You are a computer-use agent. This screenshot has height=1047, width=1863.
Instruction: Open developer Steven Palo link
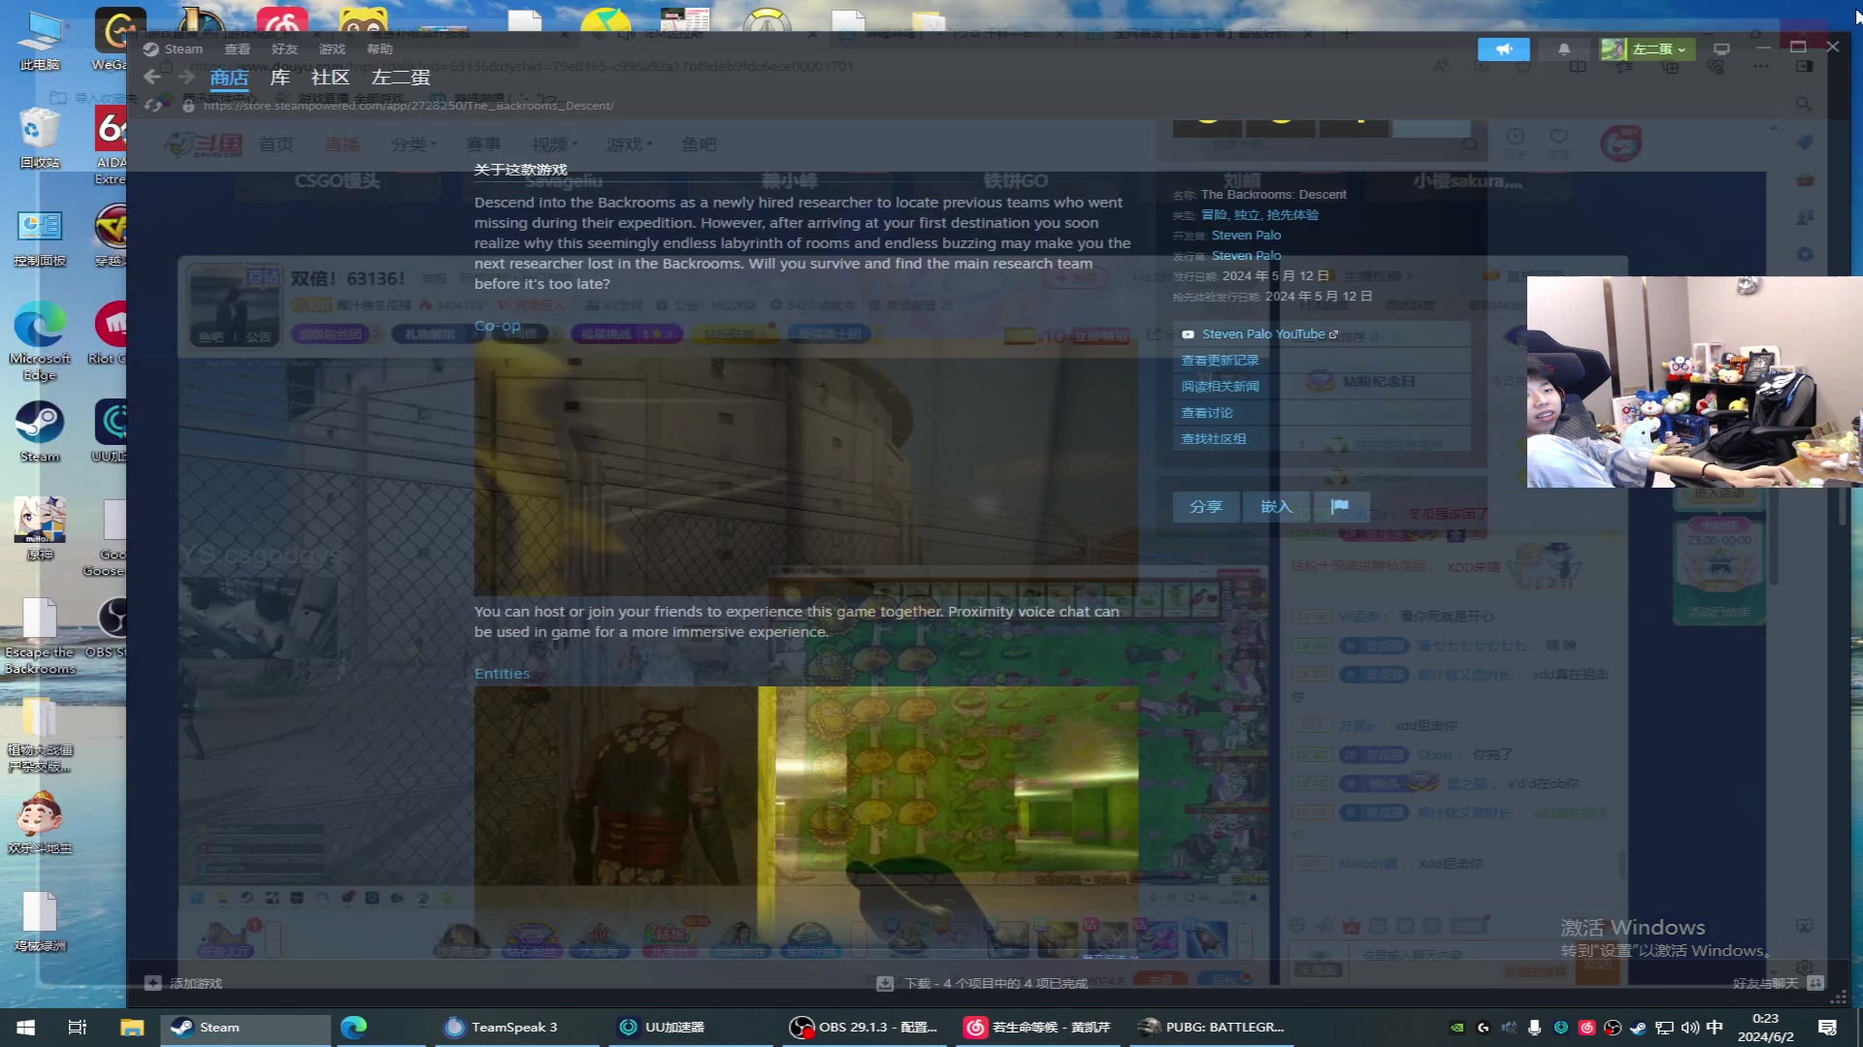1246,236
